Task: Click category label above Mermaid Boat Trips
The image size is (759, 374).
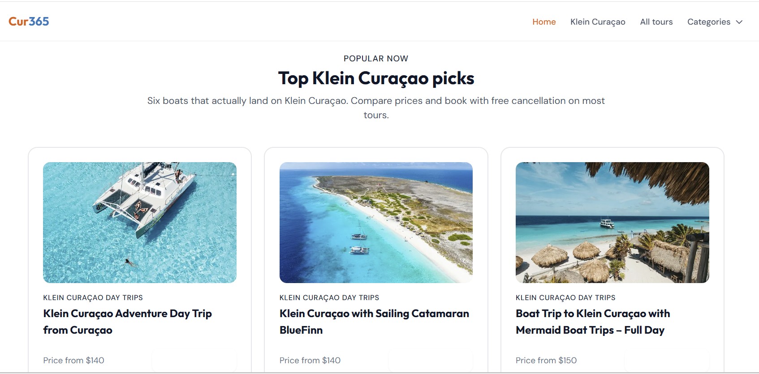Action: tap(565, 298)
